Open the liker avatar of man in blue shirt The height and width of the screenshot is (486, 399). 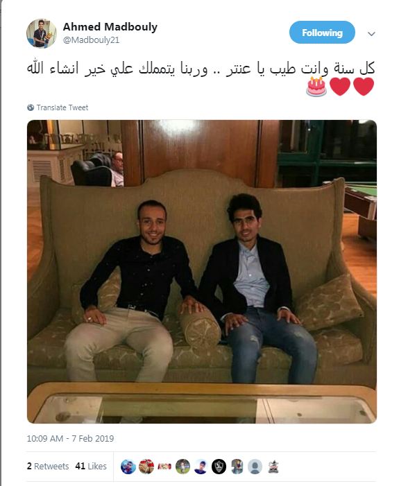pos(201,467)
